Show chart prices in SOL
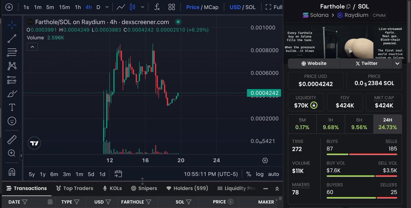The width and height of the screenshot is (411, 208). pyautogui.click(x=250, y=7)
